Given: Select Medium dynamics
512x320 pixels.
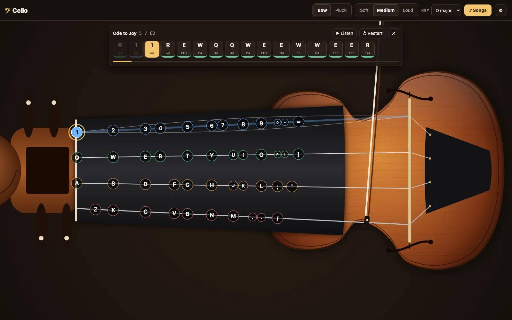Looking at the screenshot, I should (386, 10).
